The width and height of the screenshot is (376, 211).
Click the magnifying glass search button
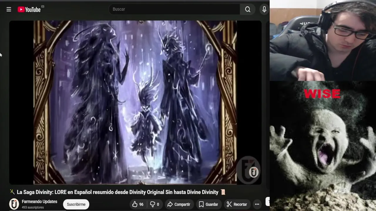tap(248, 9)
